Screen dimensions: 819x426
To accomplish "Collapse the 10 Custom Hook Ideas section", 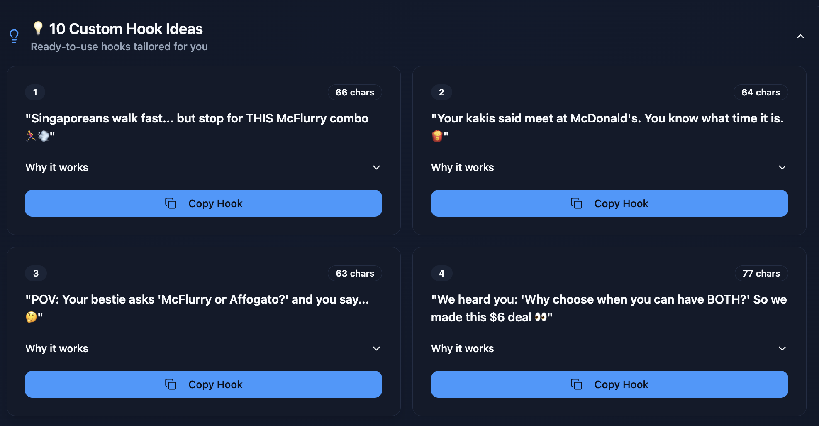I will (800, 36).
